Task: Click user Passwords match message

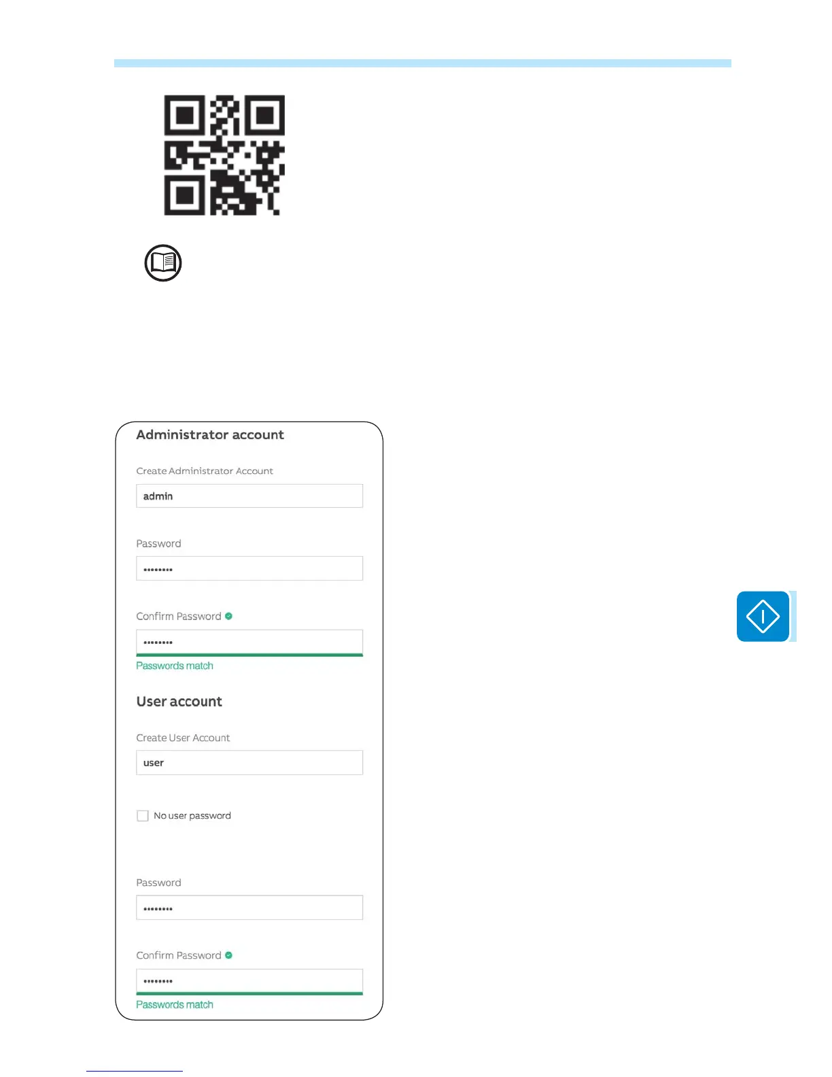Action: 175,1005
